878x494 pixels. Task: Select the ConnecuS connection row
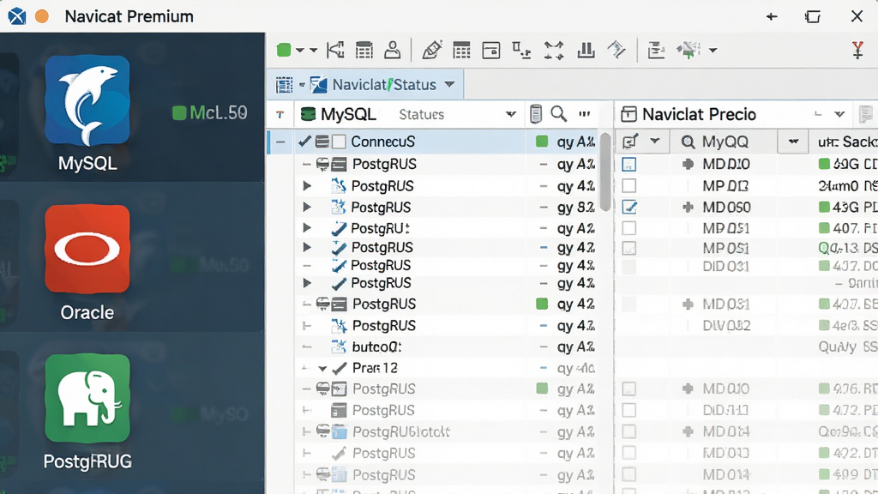point(433,142)
